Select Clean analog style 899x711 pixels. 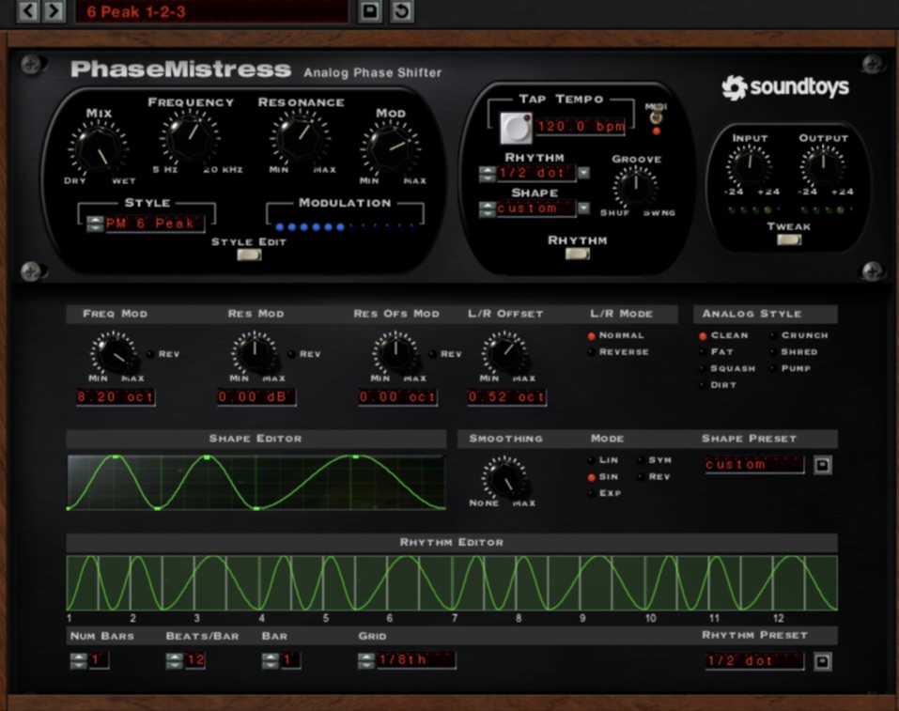point(703,336)
